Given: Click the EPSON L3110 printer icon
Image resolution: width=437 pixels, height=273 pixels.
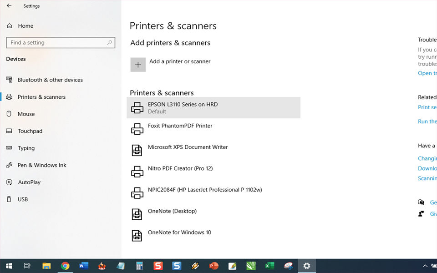Looking at the screenshot, I should click(x=137, y=107).
